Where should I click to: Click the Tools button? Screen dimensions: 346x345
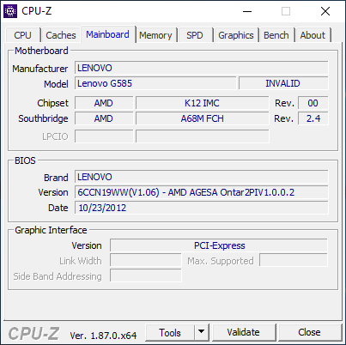click(x=170, y=332)
